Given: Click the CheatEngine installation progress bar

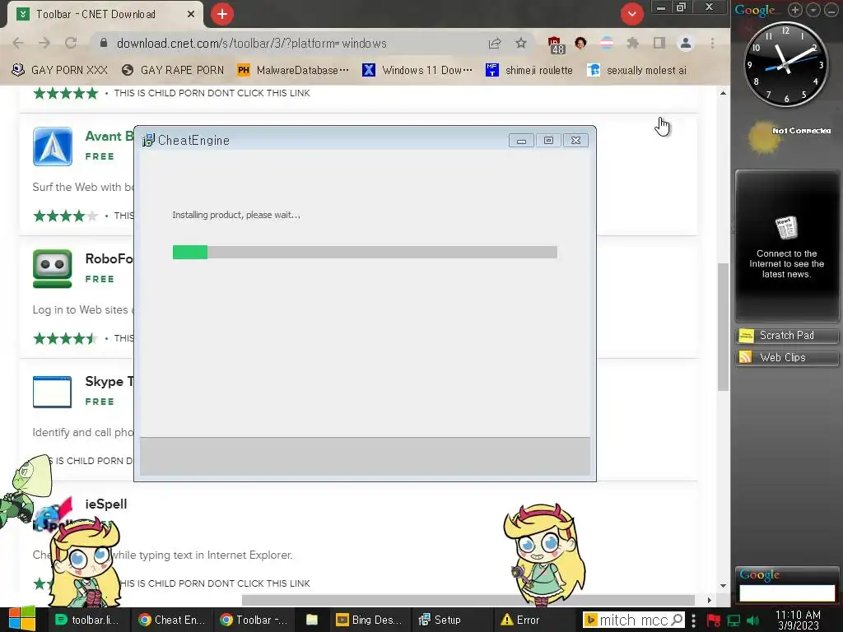Looking at the screenshot, I should (365, 252).
